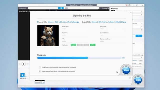Screen dimensions: 160x90
Task: Enable shut down computer when conversion completes
Action: click(x=40, y=67)
